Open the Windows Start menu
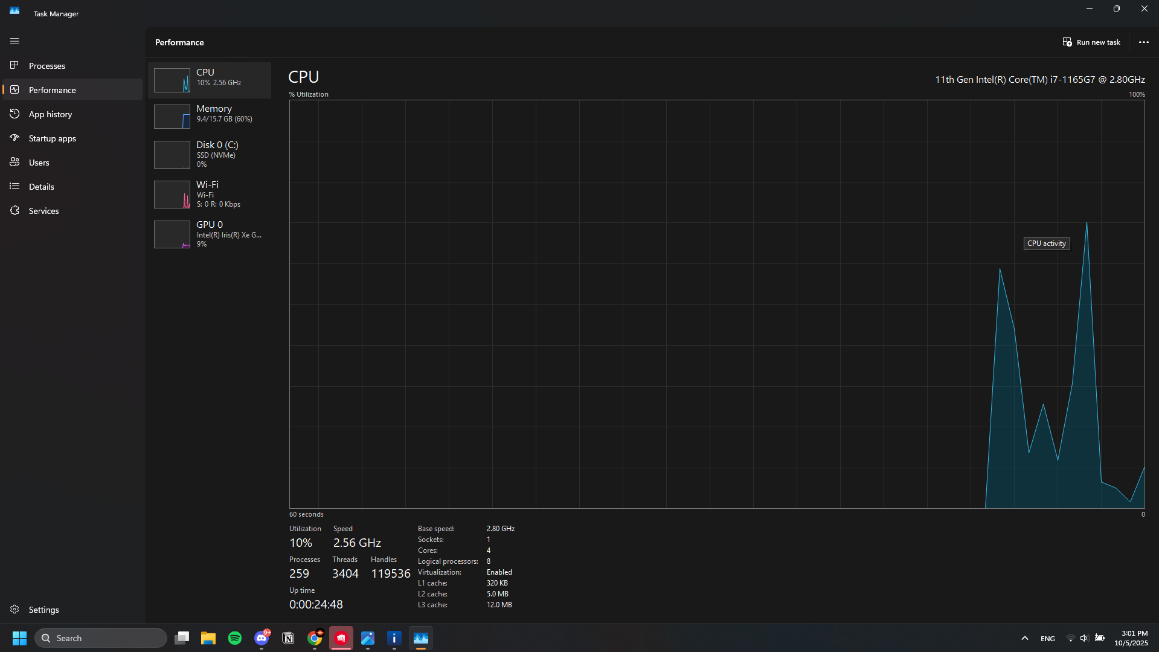This screenshot has height=652, width=1159. [19, 638]
